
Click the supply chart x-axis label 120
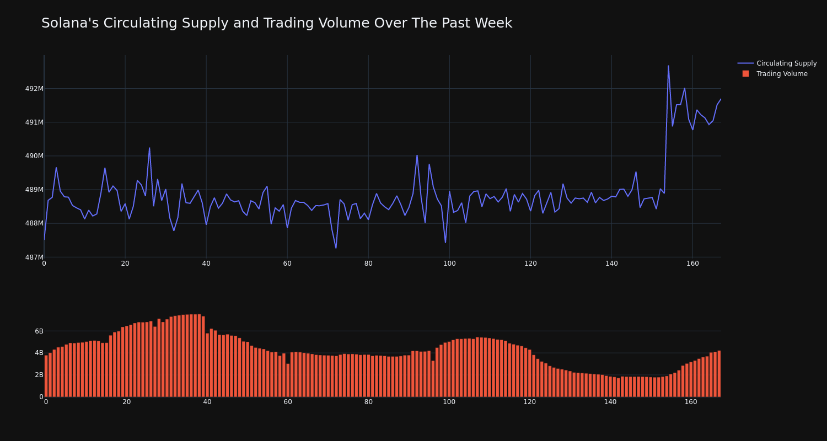pos(530,263)
